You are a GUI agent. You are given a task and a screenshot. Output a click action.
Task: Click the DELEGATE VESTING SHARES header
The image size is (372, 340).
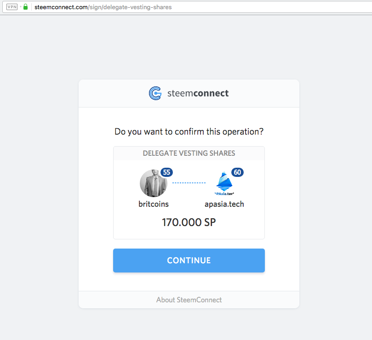189,153
